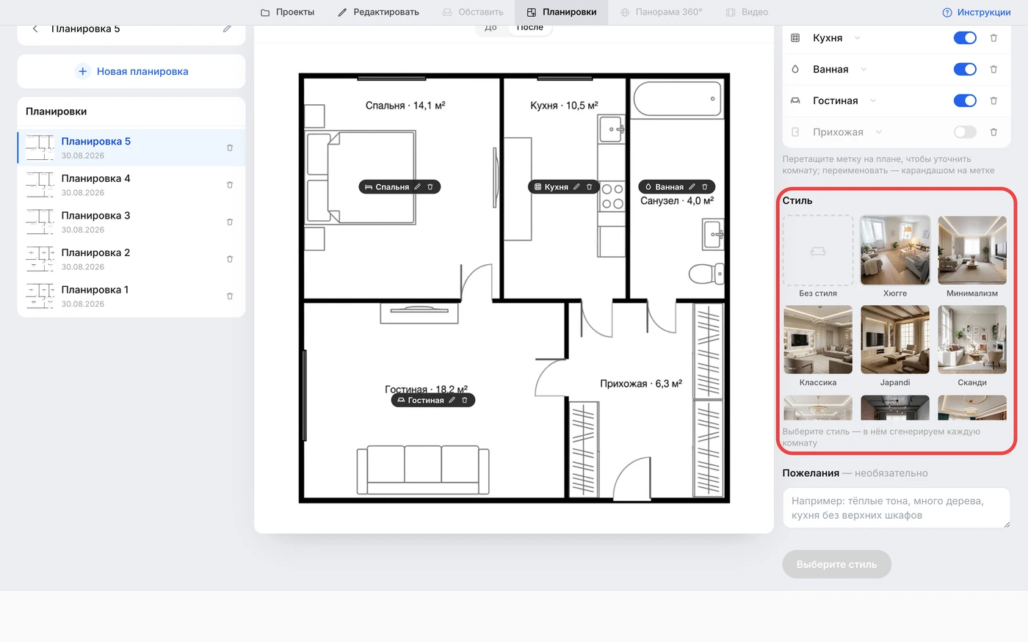1028x642 pixels.
Task: Select the Планировки tab
Action: 562,12
